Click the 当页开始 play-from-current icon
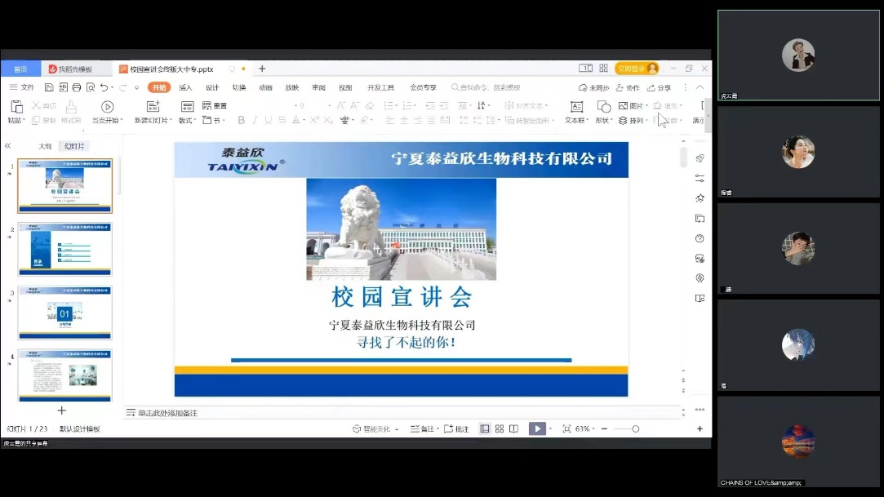This screenshot has width=884, height=497. (107, 107)
